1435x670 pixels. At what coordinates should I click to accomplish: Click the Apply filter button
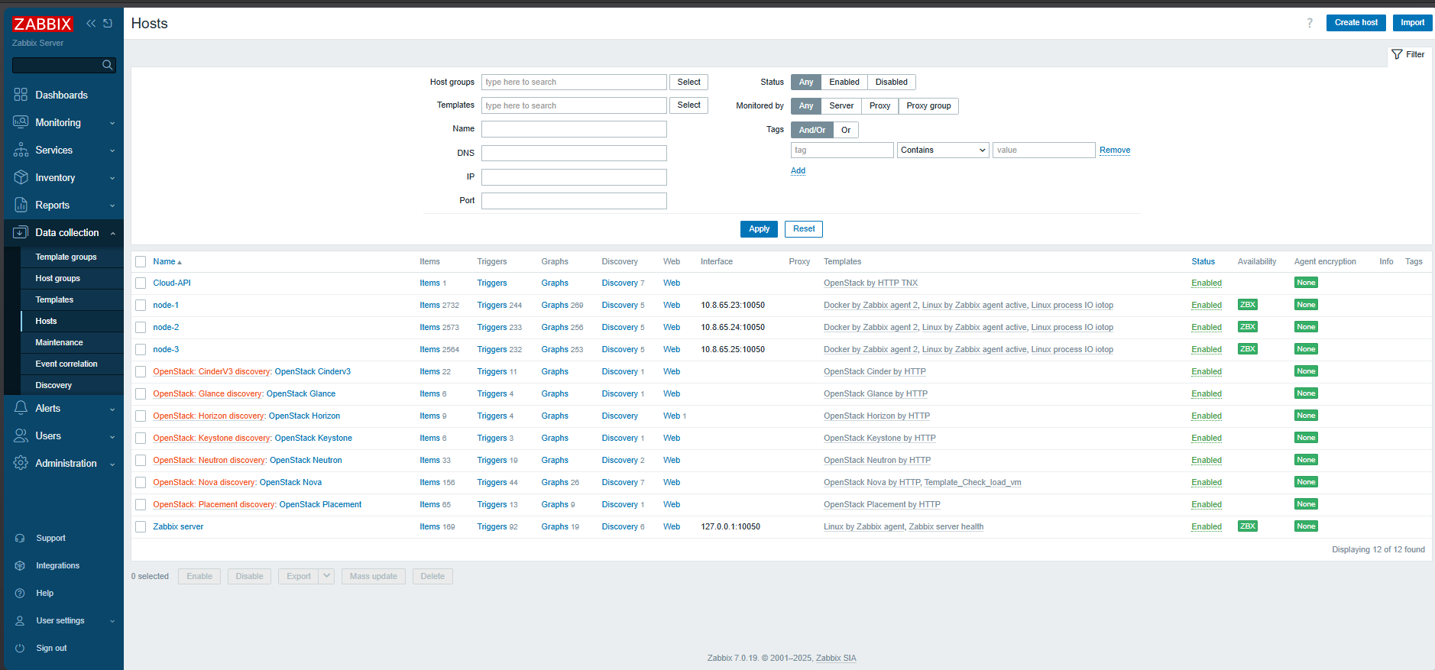[759, 229]
